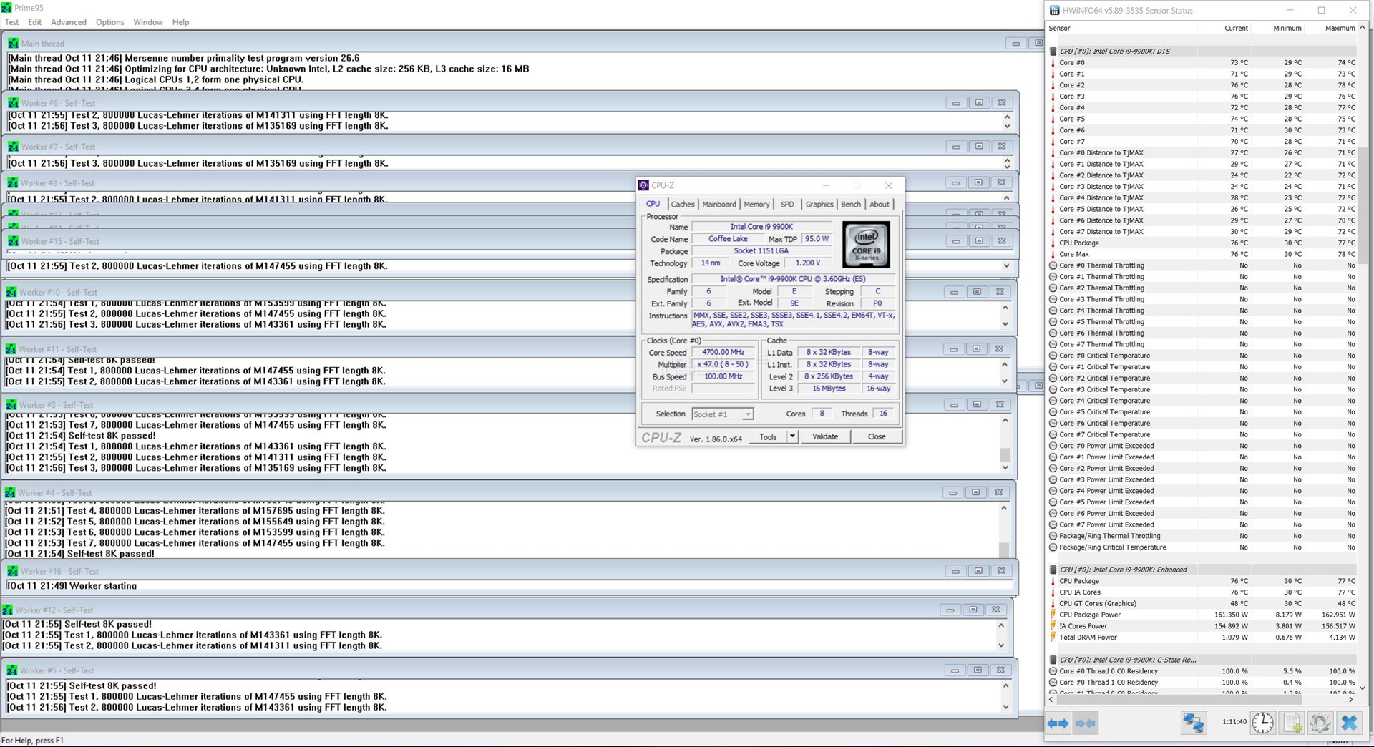Click the Current column header in HWiNFO
This screenshot has width=1374, height=747.
1224,28
